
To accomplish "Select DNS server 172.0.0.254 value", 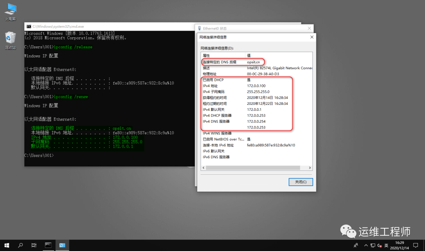I will (x=256, y=121).
